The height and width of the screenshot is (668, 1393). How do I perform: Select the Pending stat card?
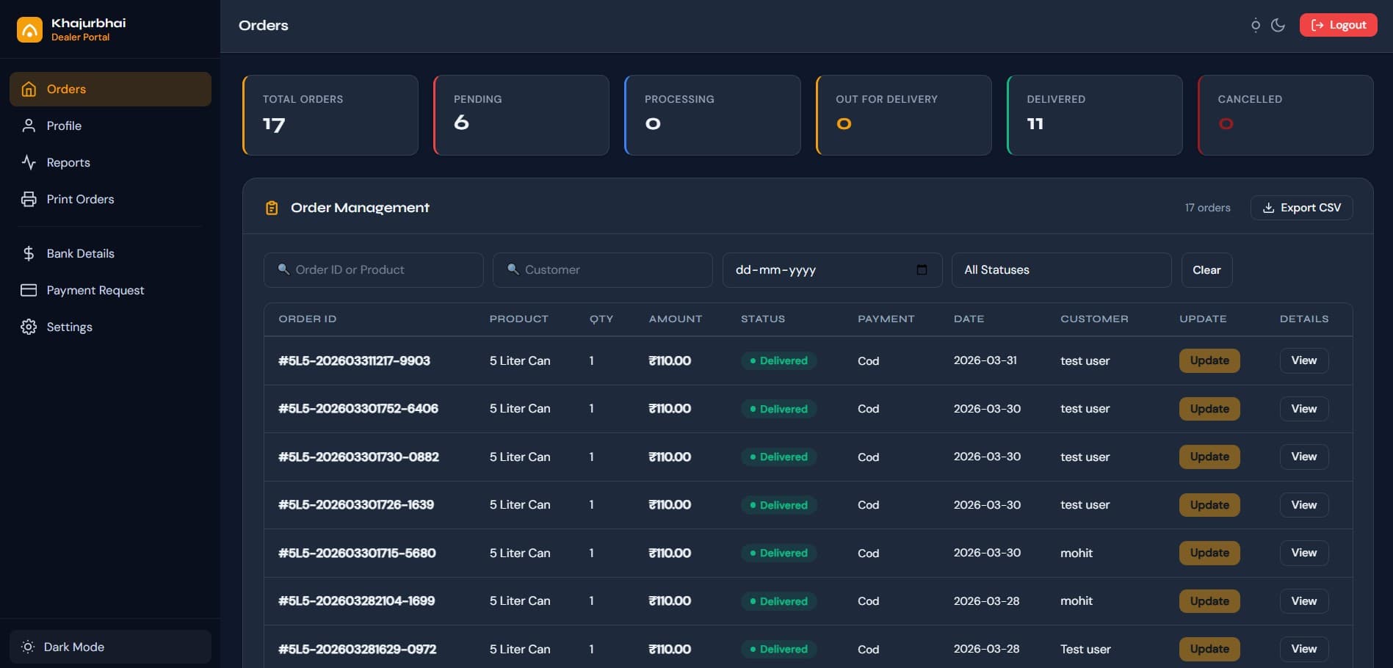521,115
